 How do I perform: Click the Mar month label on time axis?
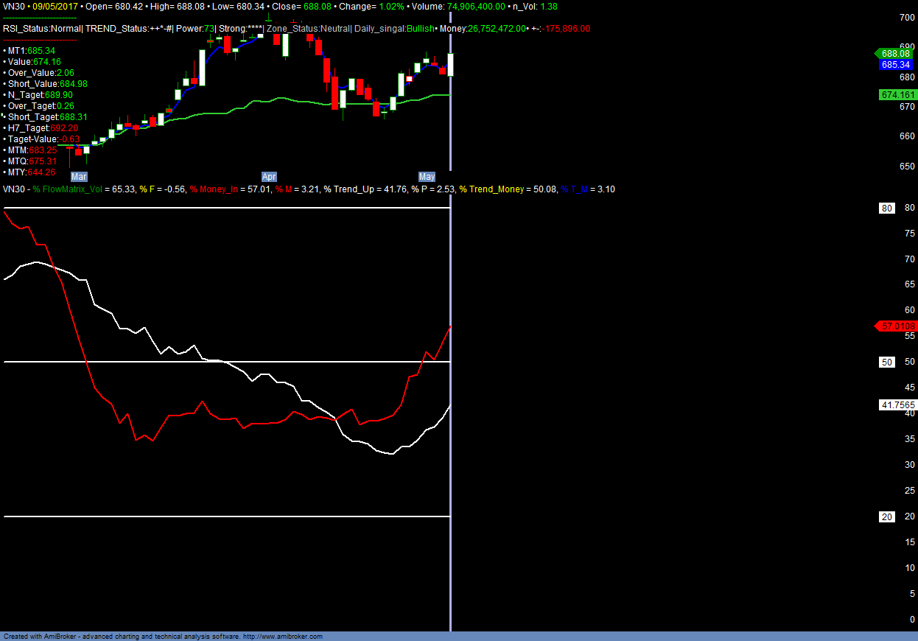tap(79, 177)
